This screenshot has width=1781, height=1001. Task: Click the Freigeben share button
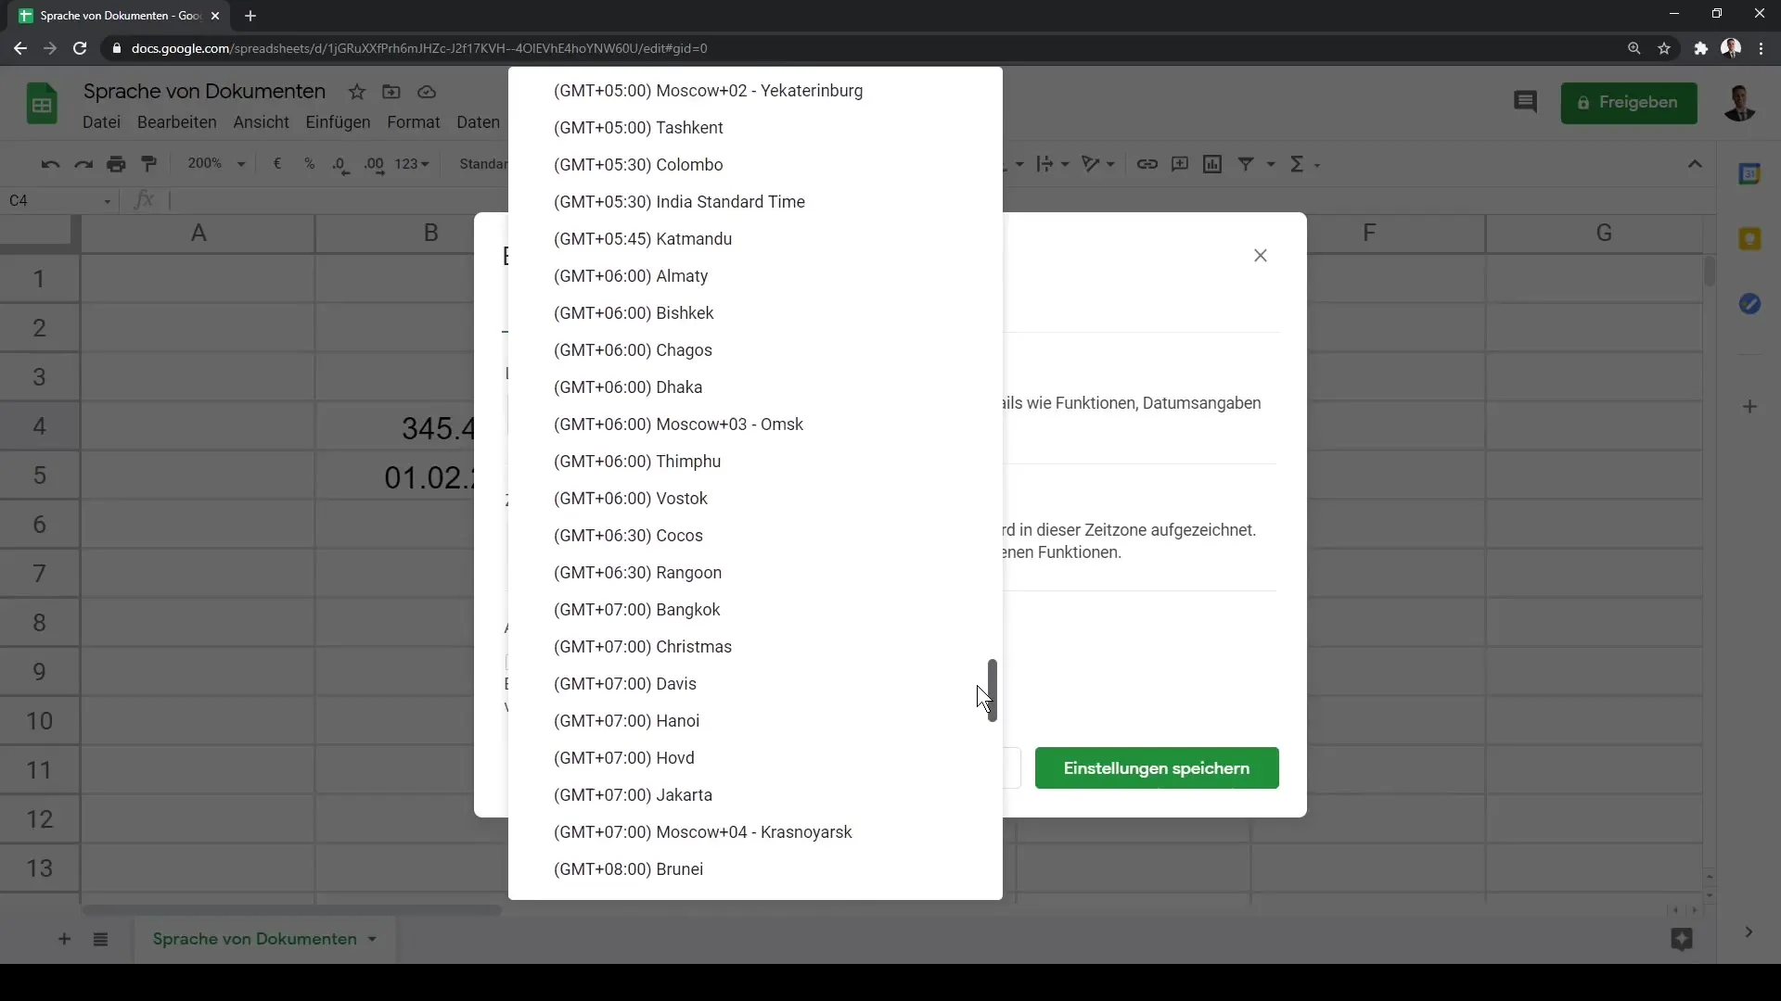pos(1629,103)
